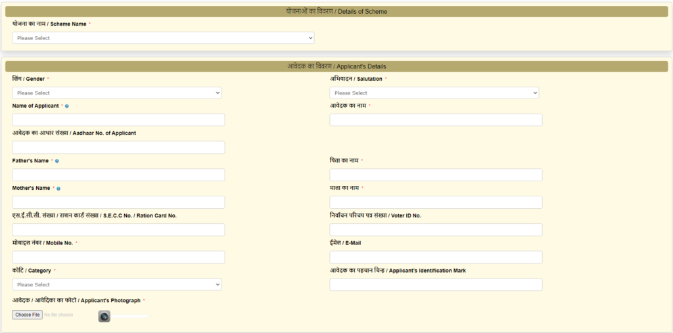Focus the Applicant's Identification Mark field

pyautogui.click(x=436, y=284)
